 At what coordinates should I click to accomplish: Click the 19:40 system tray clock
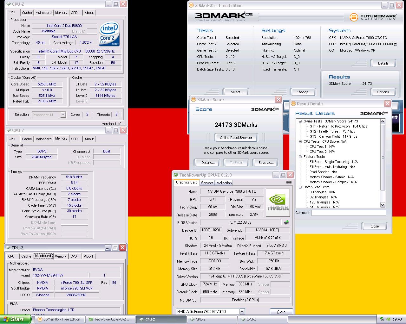397,319
